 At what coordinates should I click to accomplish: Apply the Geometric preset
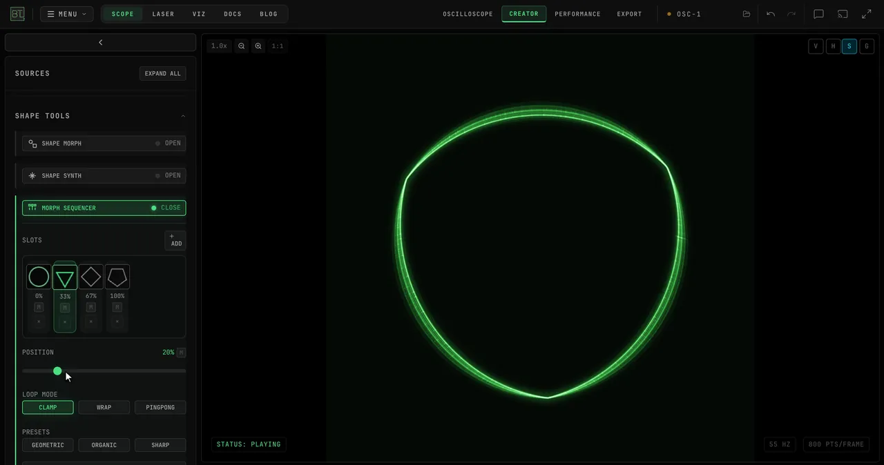pyautogui.click(x=48, y=445)
